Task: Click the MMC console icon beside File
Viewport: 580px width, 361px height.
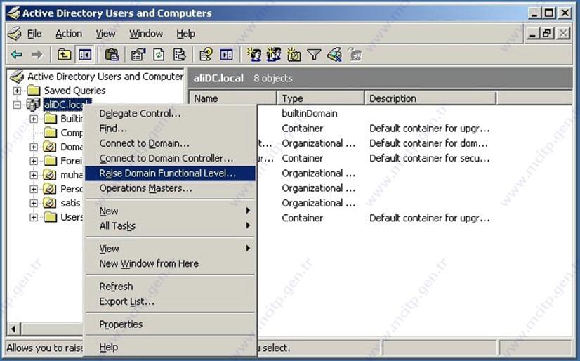Action: pos(15,34)
